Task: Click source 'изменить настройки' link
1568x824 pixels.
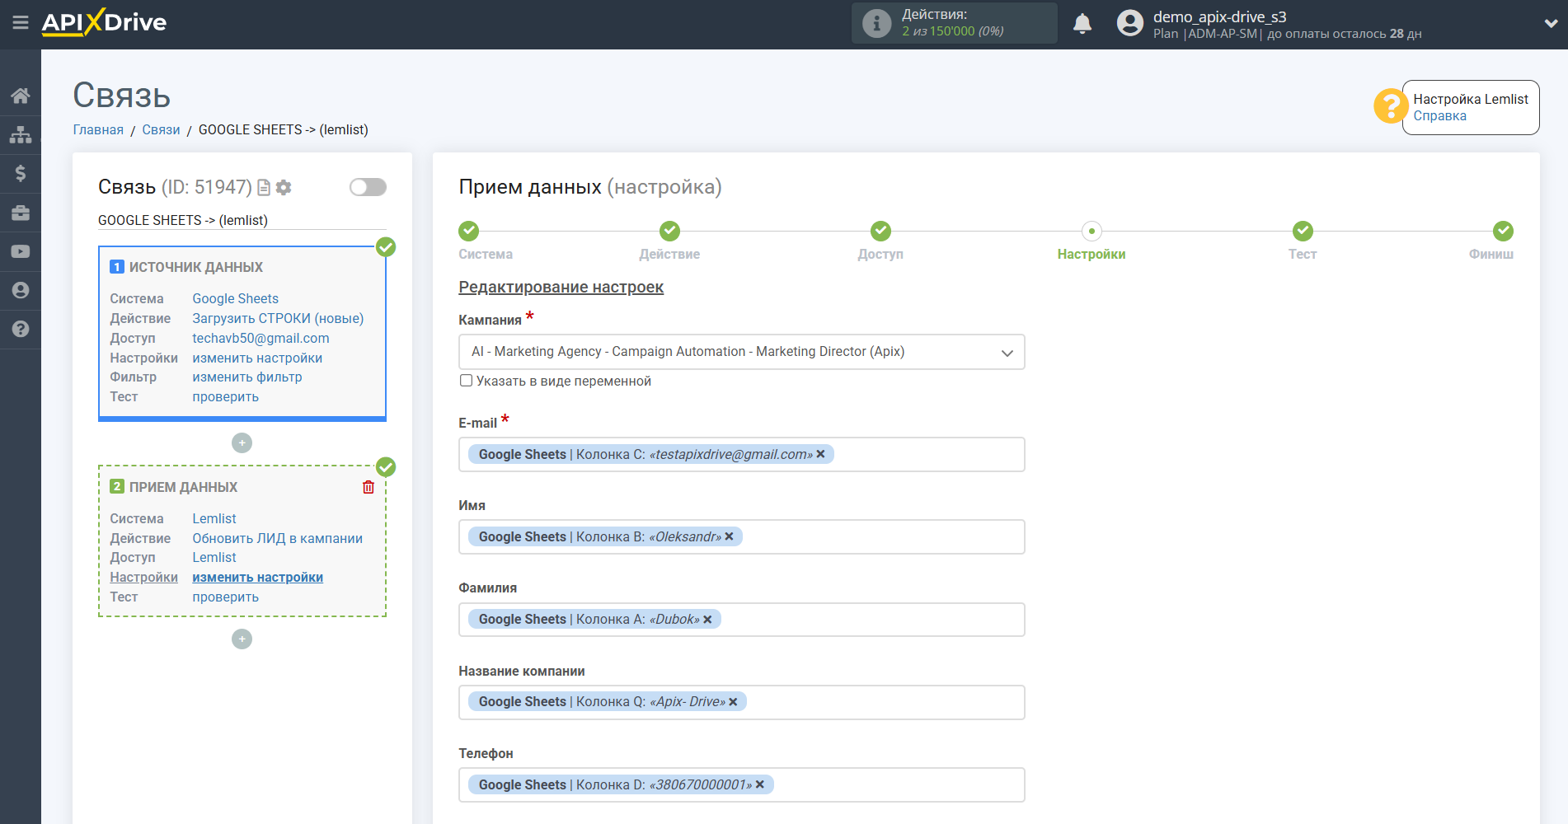Action: pos(257,358)
